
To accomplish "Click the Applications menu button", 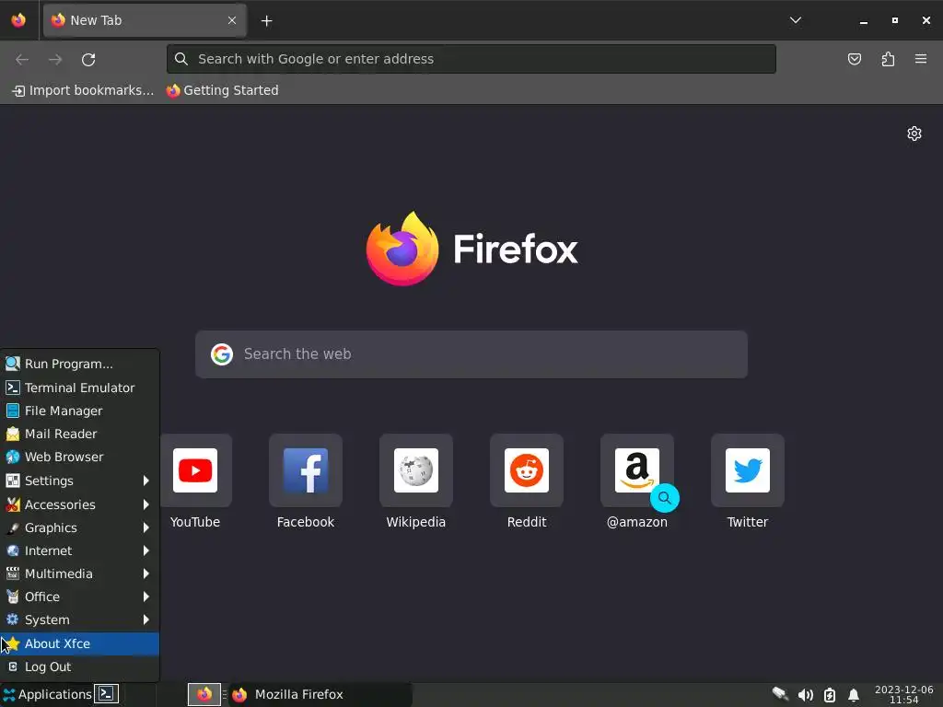I will [47, 694].
